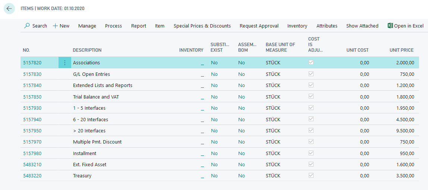Open item number 5157830 link

32,74
